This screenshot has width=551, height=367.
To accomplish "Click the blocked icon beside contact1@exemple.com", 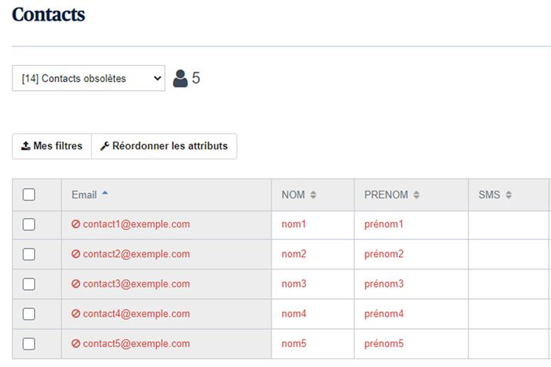I will 76,225.
